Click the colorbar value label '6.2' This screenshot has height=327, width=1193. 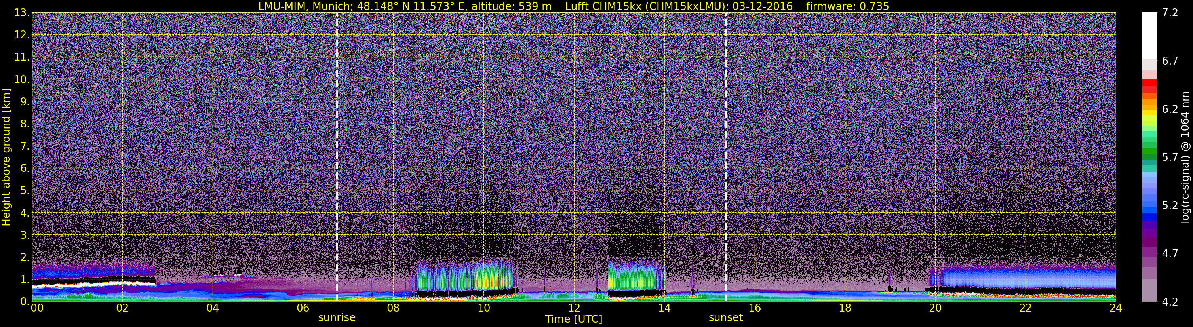click(1170, 109)
